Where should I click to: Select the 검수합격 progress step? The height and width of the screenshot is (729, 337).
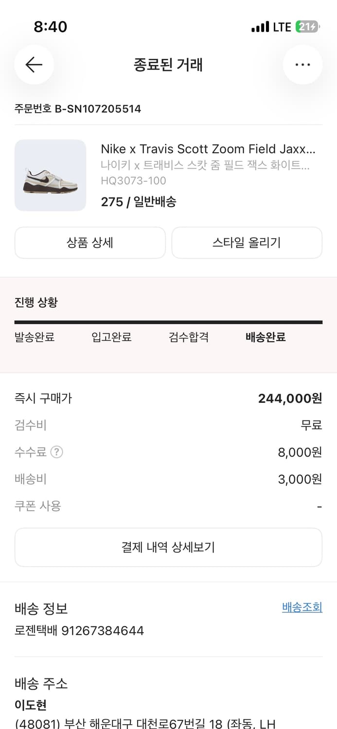[188, 337]
